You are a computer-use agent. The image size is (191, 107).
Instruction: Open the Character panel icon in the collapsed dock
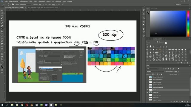point(144,22)
